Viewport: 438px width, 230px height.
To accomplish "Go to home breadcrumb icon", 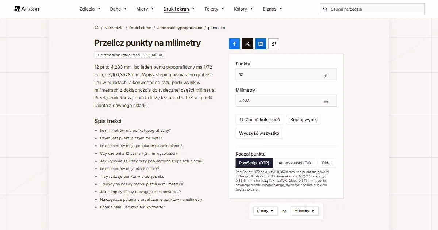I will coord(97,28).
